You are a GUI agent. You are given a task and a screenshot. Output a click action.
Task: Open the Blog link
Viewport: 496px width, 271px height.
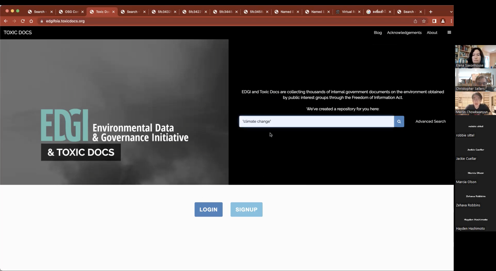click(378, 32)
